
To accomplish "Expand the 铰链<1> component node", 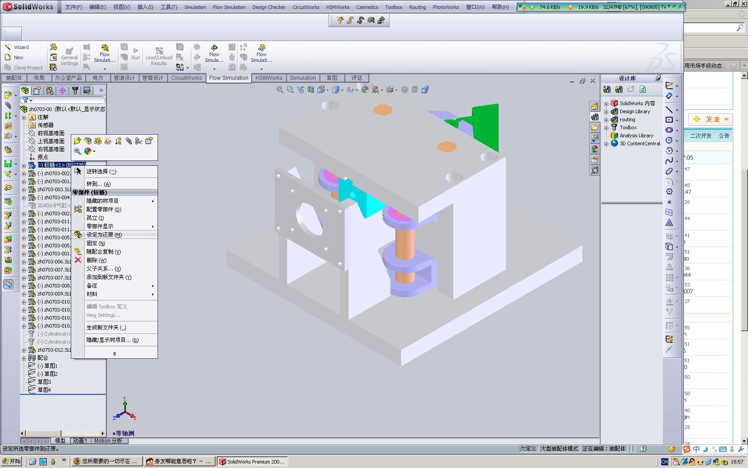I will [24, 165].
